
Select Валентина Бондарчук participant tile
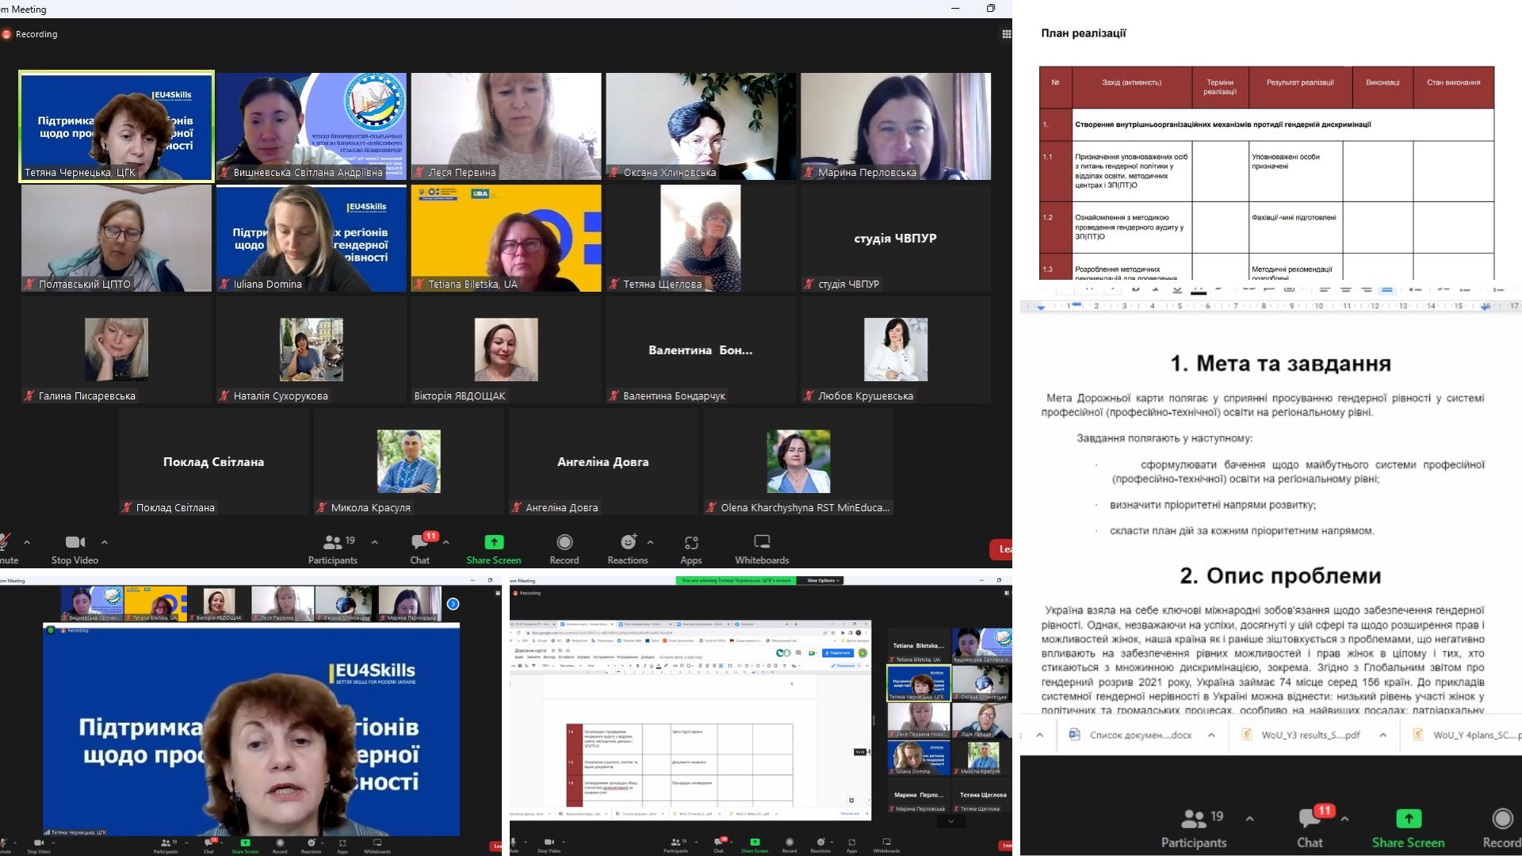tap(702, 350)
